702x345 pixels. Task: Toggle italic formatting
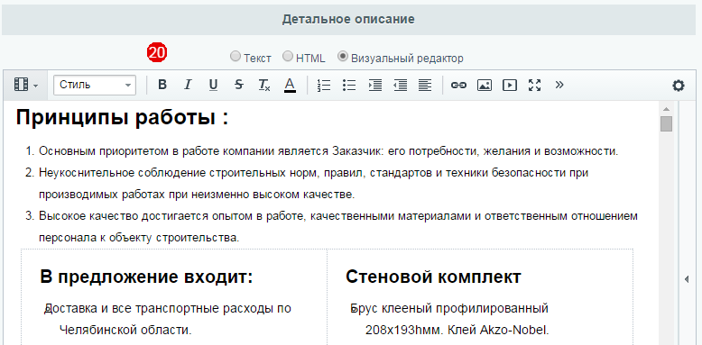(x=188, y=85)
